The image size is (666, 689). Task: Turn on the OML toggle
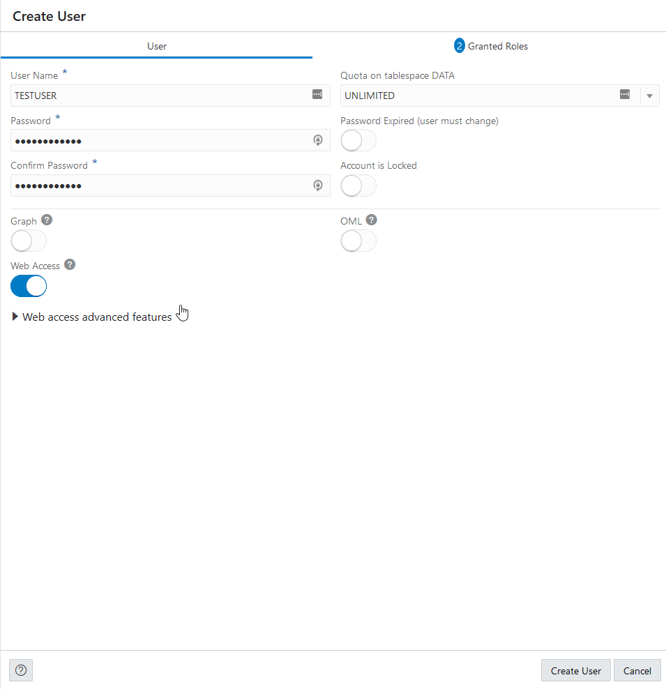(358, 241)
